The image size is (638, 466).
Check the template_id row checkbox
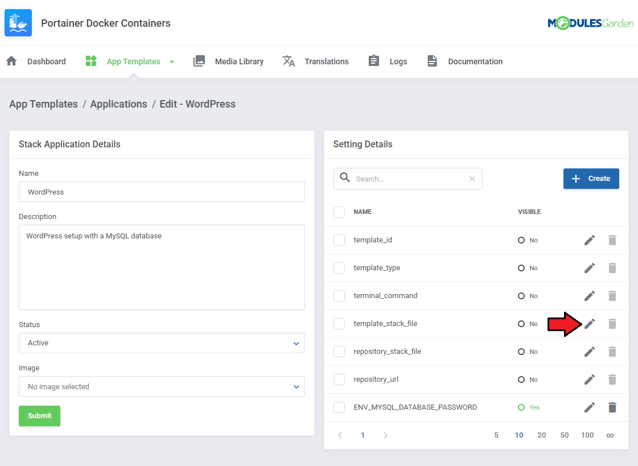pos(339,240)
